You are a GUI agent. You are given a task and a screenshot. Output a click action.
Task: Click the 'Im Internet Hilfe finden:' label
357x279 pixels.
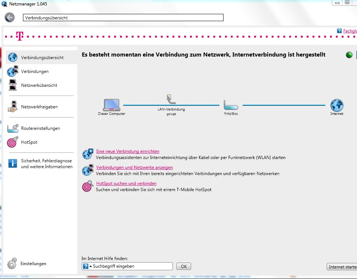coord(105,259)
